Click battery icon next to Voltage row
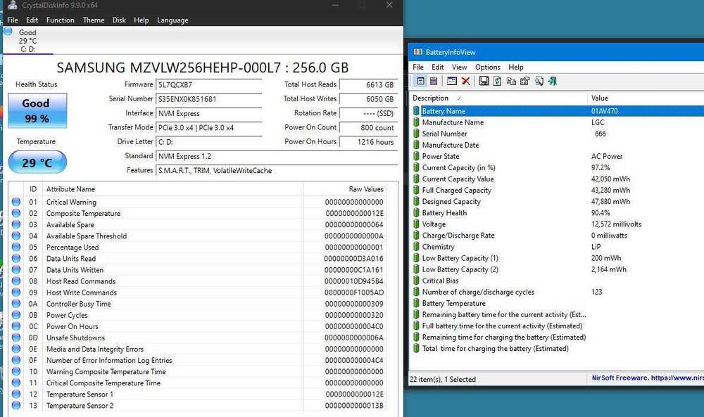 416,224
